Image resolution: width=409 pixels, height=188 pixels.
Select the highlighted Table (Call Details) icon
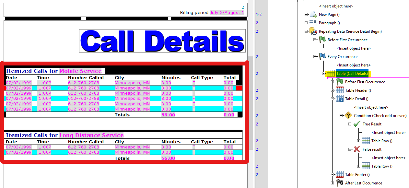[331, 73]
